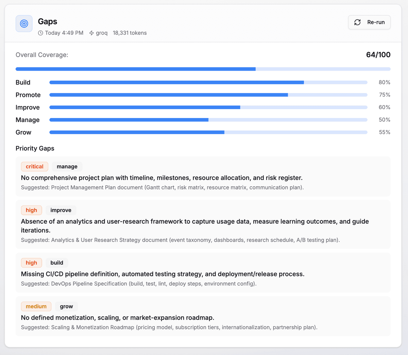Select the high badge on analytics gap

31,210
